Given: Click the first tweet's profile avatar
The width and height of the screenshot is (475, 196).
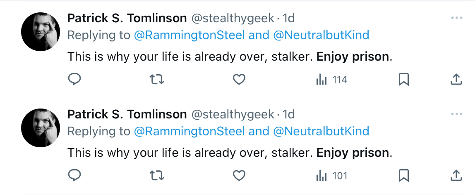Looking at the screenshot, I should coord(41,32).
